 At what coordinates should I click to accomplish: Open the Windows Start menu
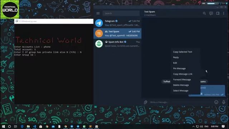coord(3,126)
